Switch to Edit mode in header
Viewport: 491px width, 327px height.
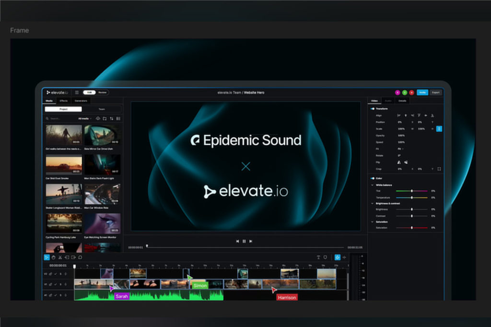coord(89,93)
